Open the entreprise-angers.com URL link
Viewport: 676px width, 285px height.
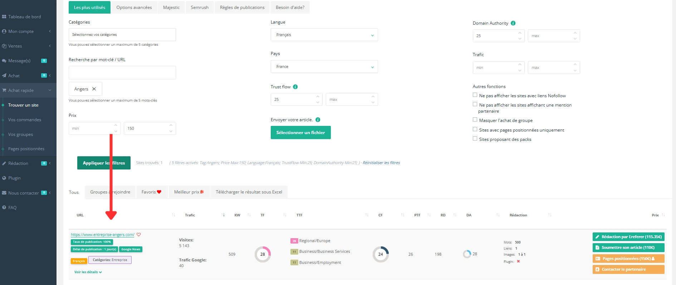(103, 235)
